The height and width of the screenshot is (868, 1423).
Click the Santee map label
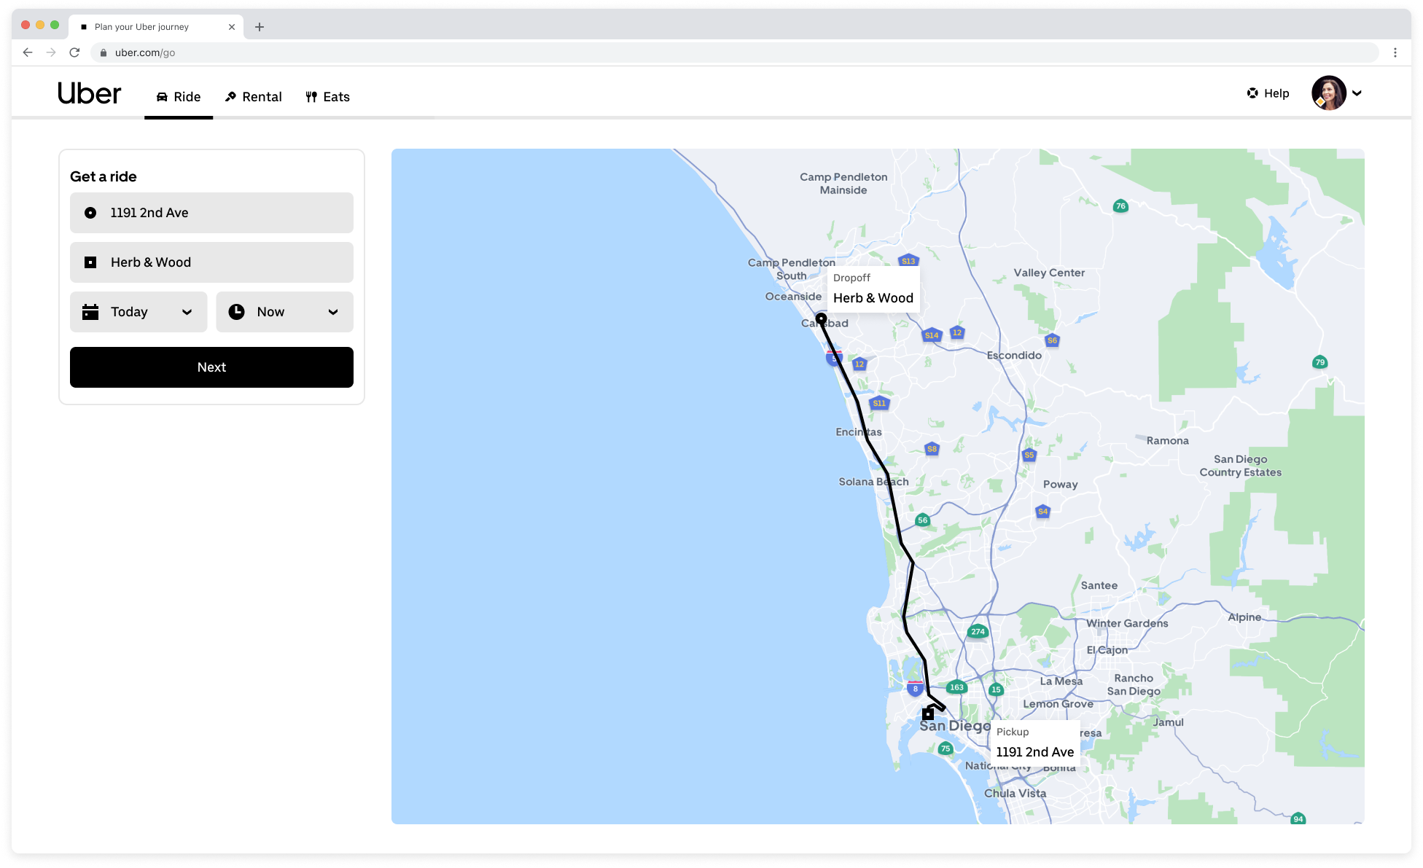tap(1099, 585)
